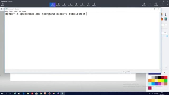Screen dimensions: 169x95
Task: Click the Paste button in Paint 3D
Action: 144,5
